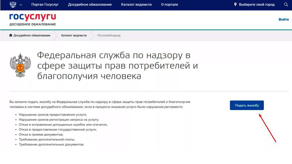Click the Роспотребнадзор agency emblem image
Viewport: 292px width, 164px height.
(x=19, y=65)
